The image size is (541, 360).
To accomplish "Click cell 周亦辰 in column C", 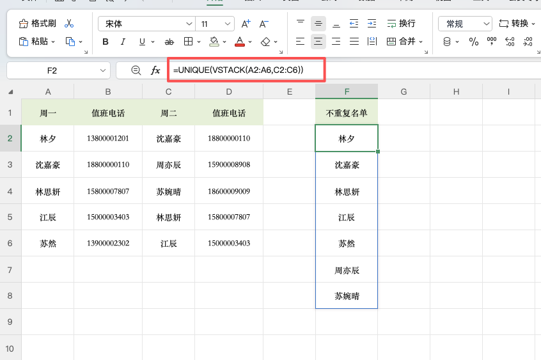I will click(168, 165).
